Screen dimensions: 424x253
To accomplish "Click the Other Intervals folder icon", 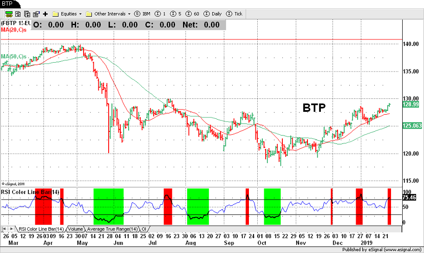I will click(x=89, y=14).
